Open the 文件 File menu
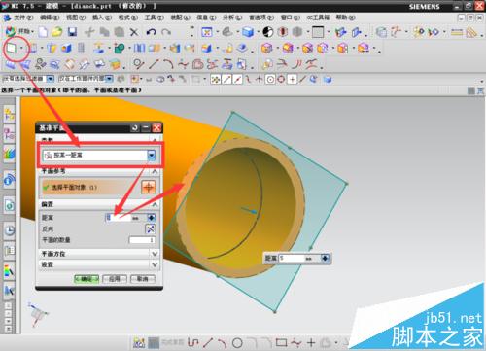This screenshot has width=486, height=351. pyautogui.click(x=23, y=18)
